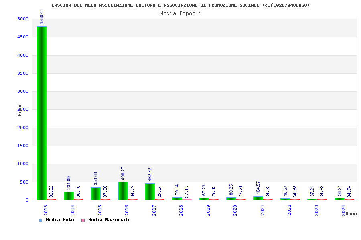Select the national value 34.83
Viewport: 361px width, 240px height.
tap(322, 192)
